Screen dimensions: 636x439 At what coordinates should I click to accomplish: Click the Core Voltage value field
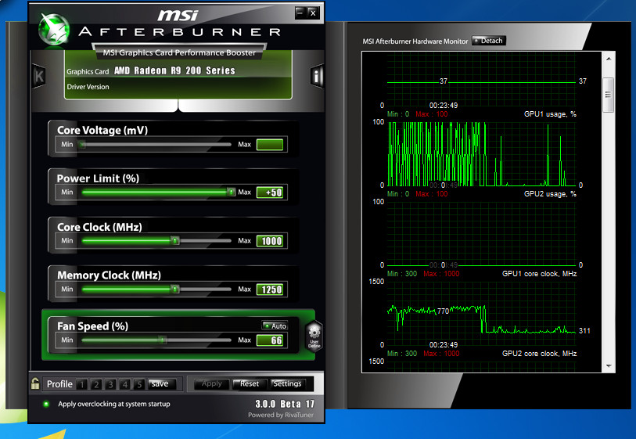pos(270,145)
